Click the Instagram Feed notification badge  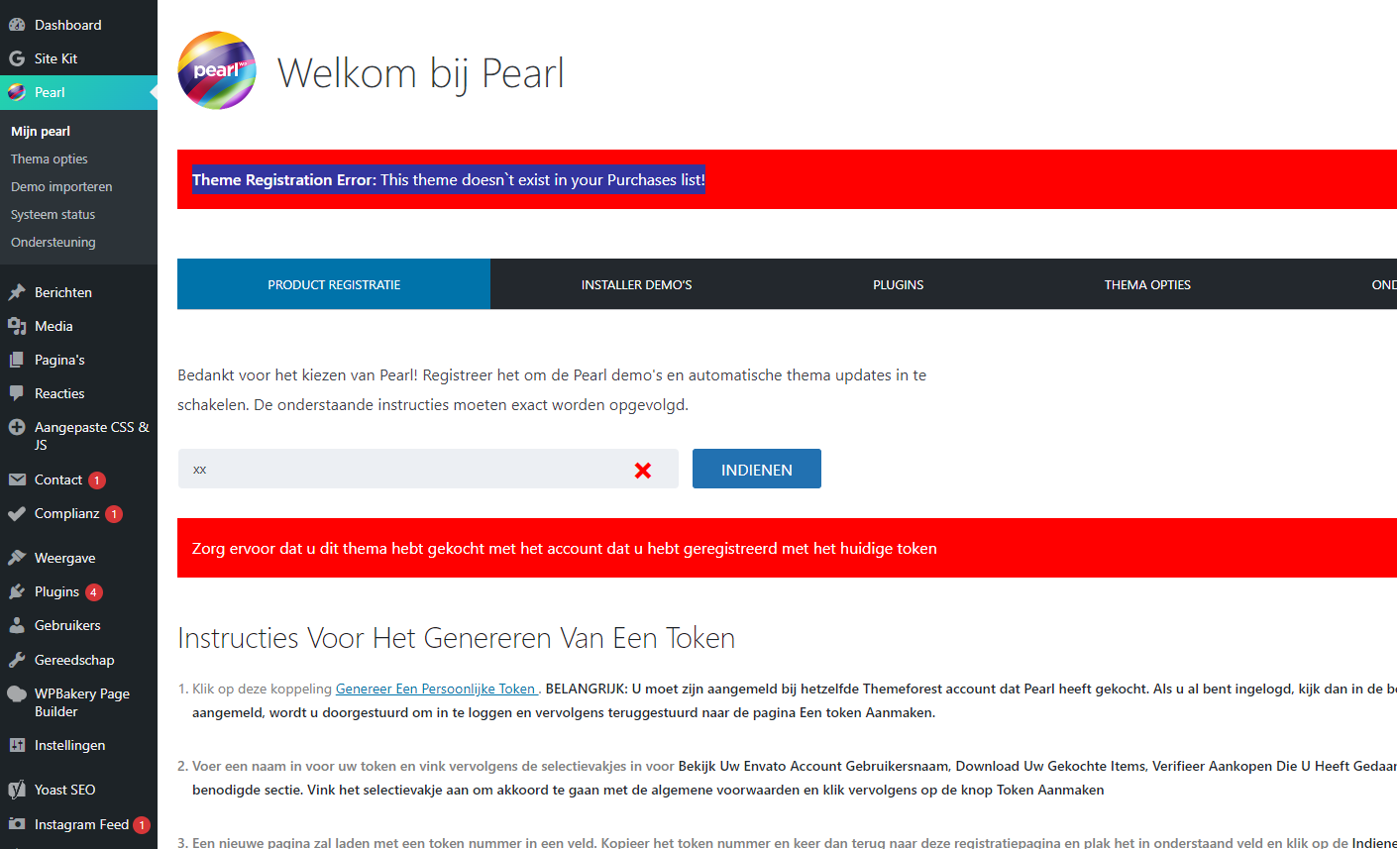click(x=142, y=824)
